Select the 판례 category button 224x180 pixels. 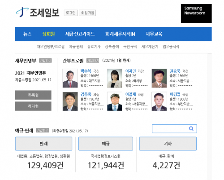[43, 144]
